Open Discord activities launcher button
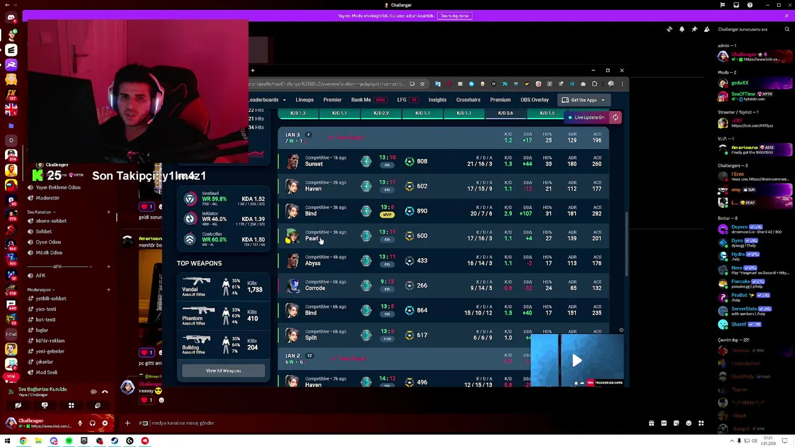The height and width of the screenshot is (447, 795). [x=71, y=405]
